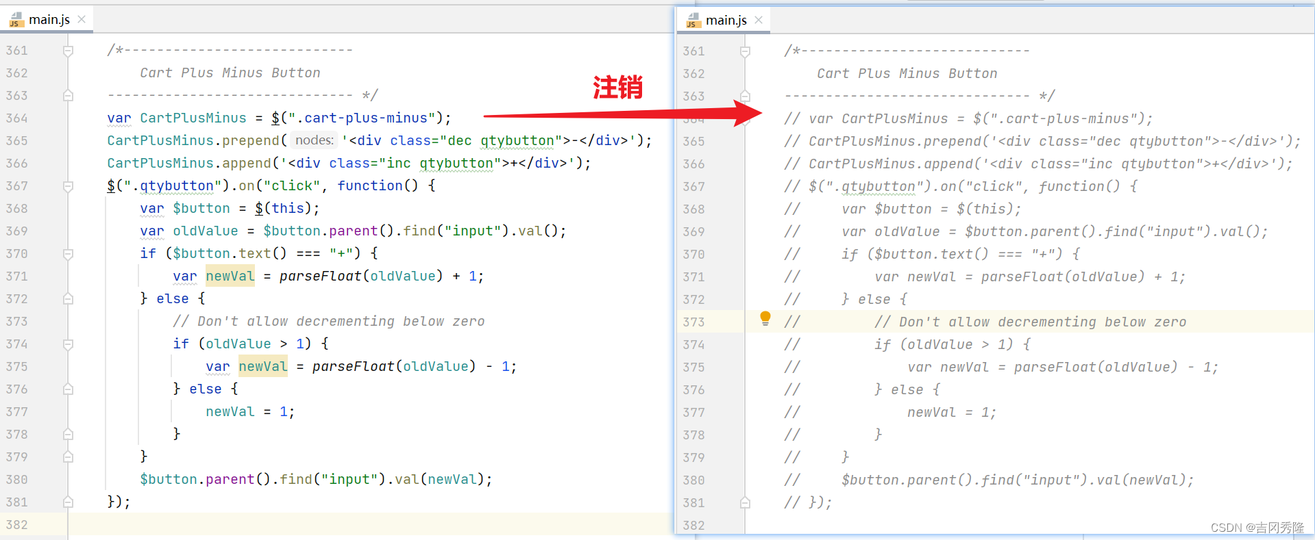Fold the if block at line 370 in left editor
This screenshot has height=540, width=1315.
68,254
